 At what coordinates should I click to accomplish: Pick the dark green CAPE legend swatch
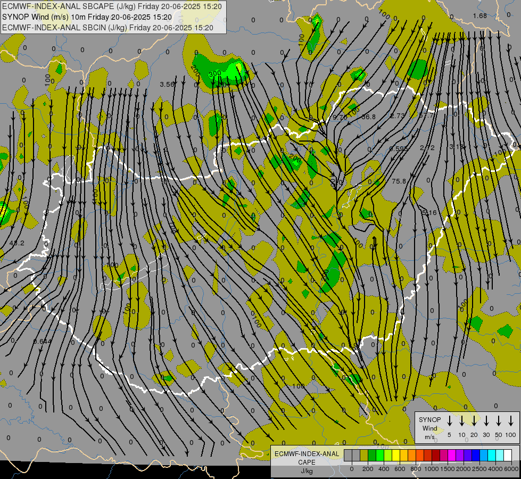(372, 455)
